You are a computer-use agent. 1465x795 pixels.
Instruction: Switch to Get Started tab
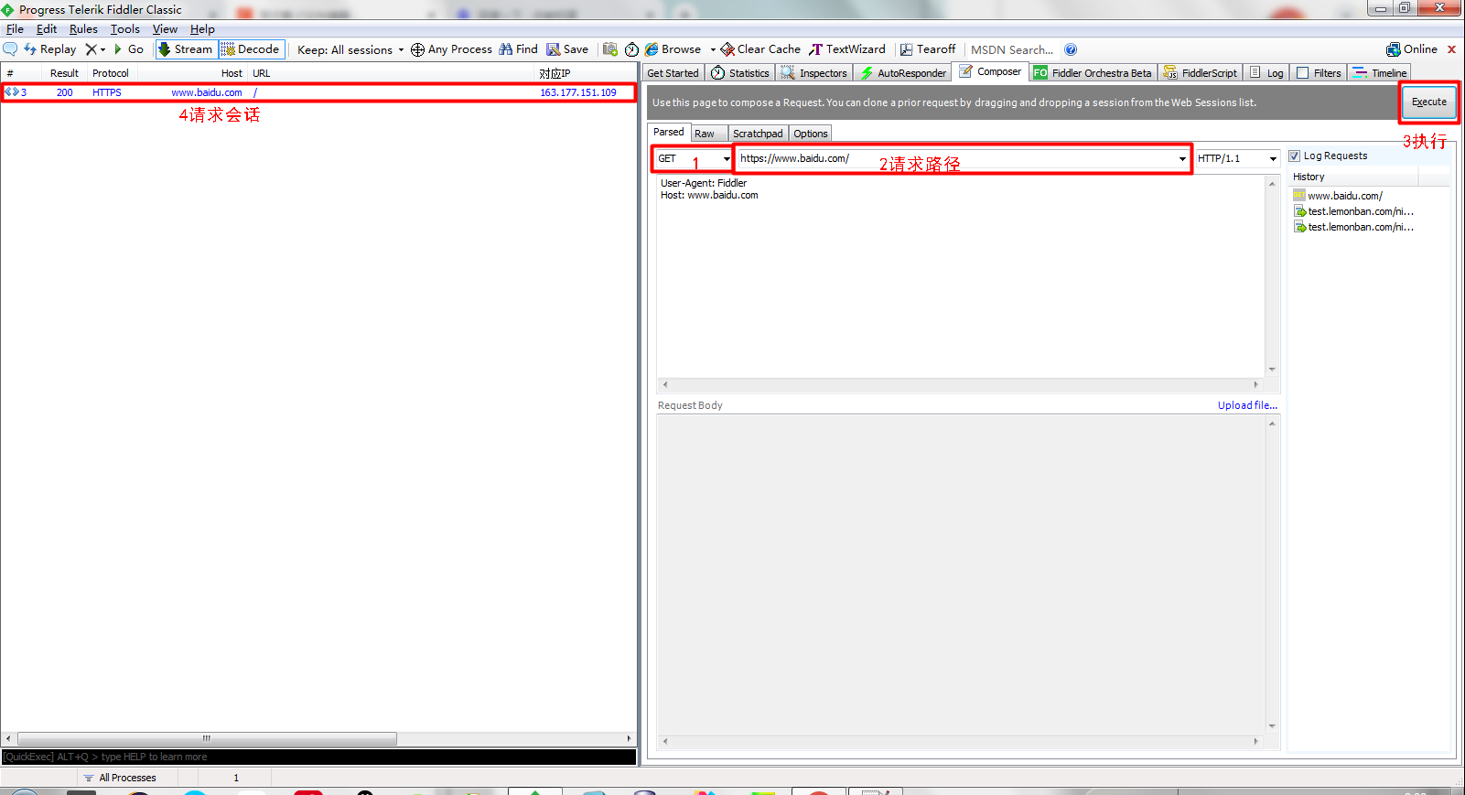pyautogui.click(x=673, y=73)
